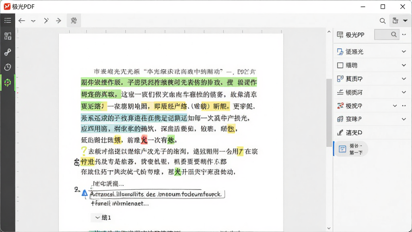Open the thumbnails grid sidebar icon
This screenshot has height=232, width=412.
8,36
